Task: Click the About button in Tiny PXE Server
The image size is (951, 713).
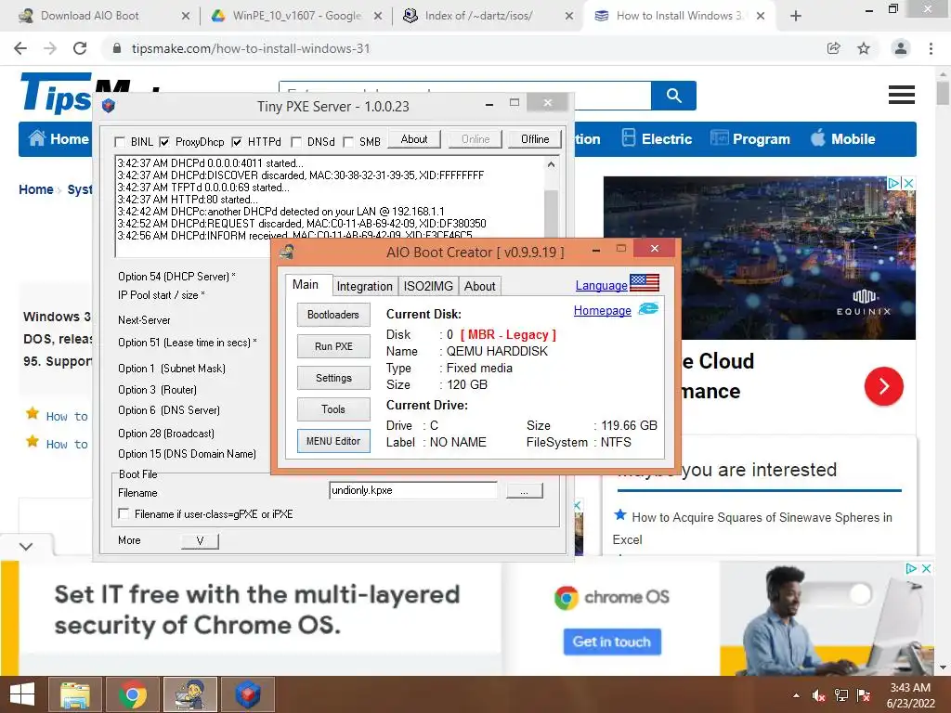Action: click(414, 139)
